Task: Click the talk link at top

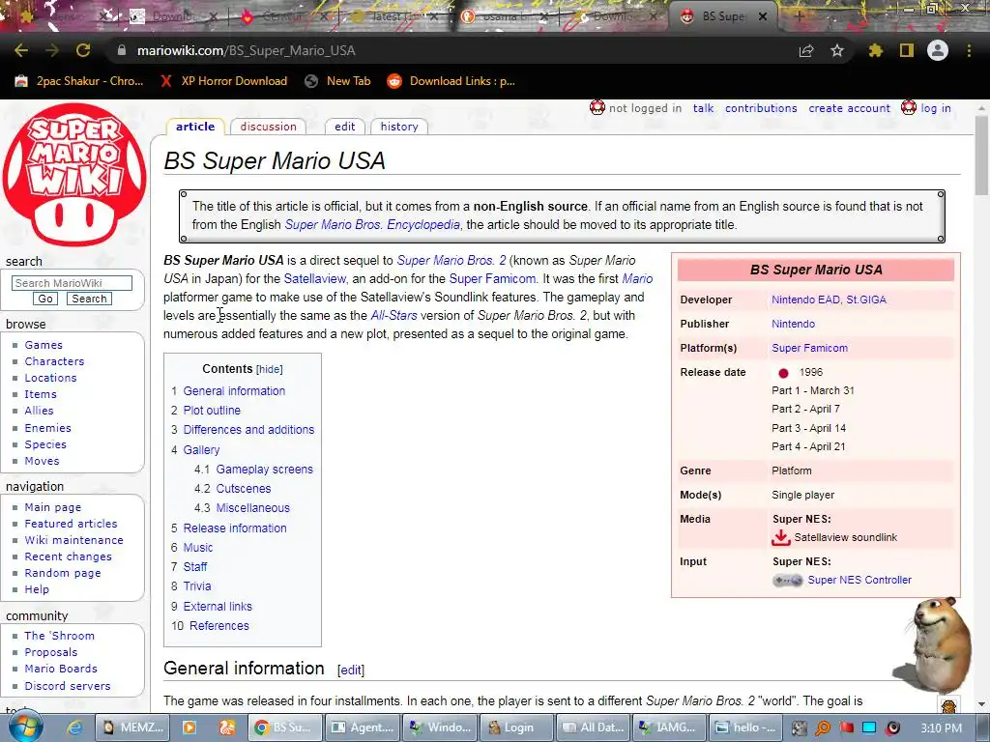Action: pos(704,108)
